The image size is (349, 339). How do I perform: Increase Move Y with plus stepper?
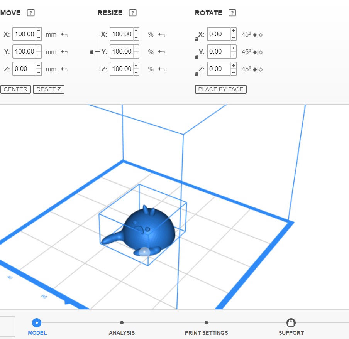coord(39,48)
